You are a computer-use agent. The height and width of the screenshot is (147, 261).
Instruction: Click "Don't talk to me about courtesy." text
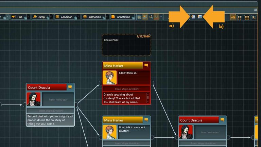132,129
